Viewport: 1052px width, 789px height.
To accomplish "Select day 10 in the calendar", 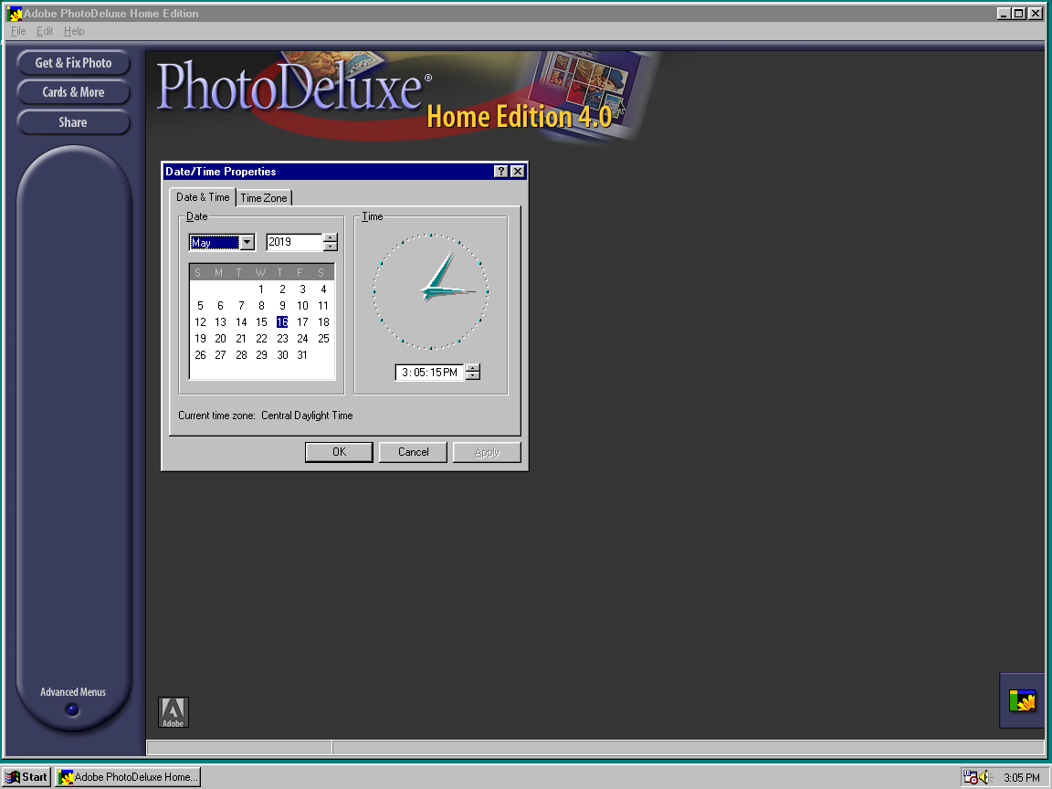I will pos(302,305).
